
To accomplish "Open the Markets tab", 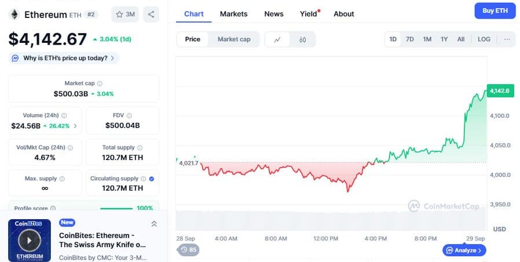I will [x=233, y=14].
